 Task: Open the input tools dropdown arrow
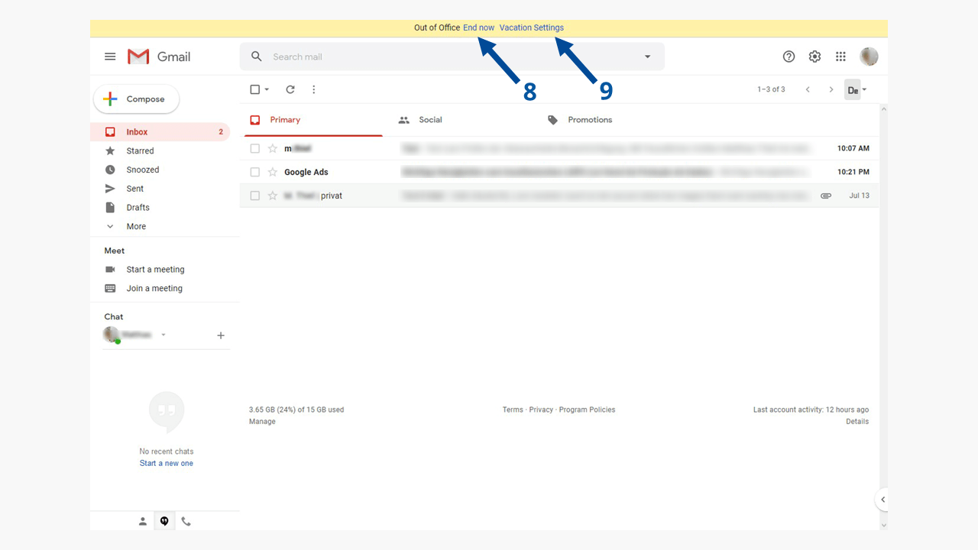click(864, 89)
